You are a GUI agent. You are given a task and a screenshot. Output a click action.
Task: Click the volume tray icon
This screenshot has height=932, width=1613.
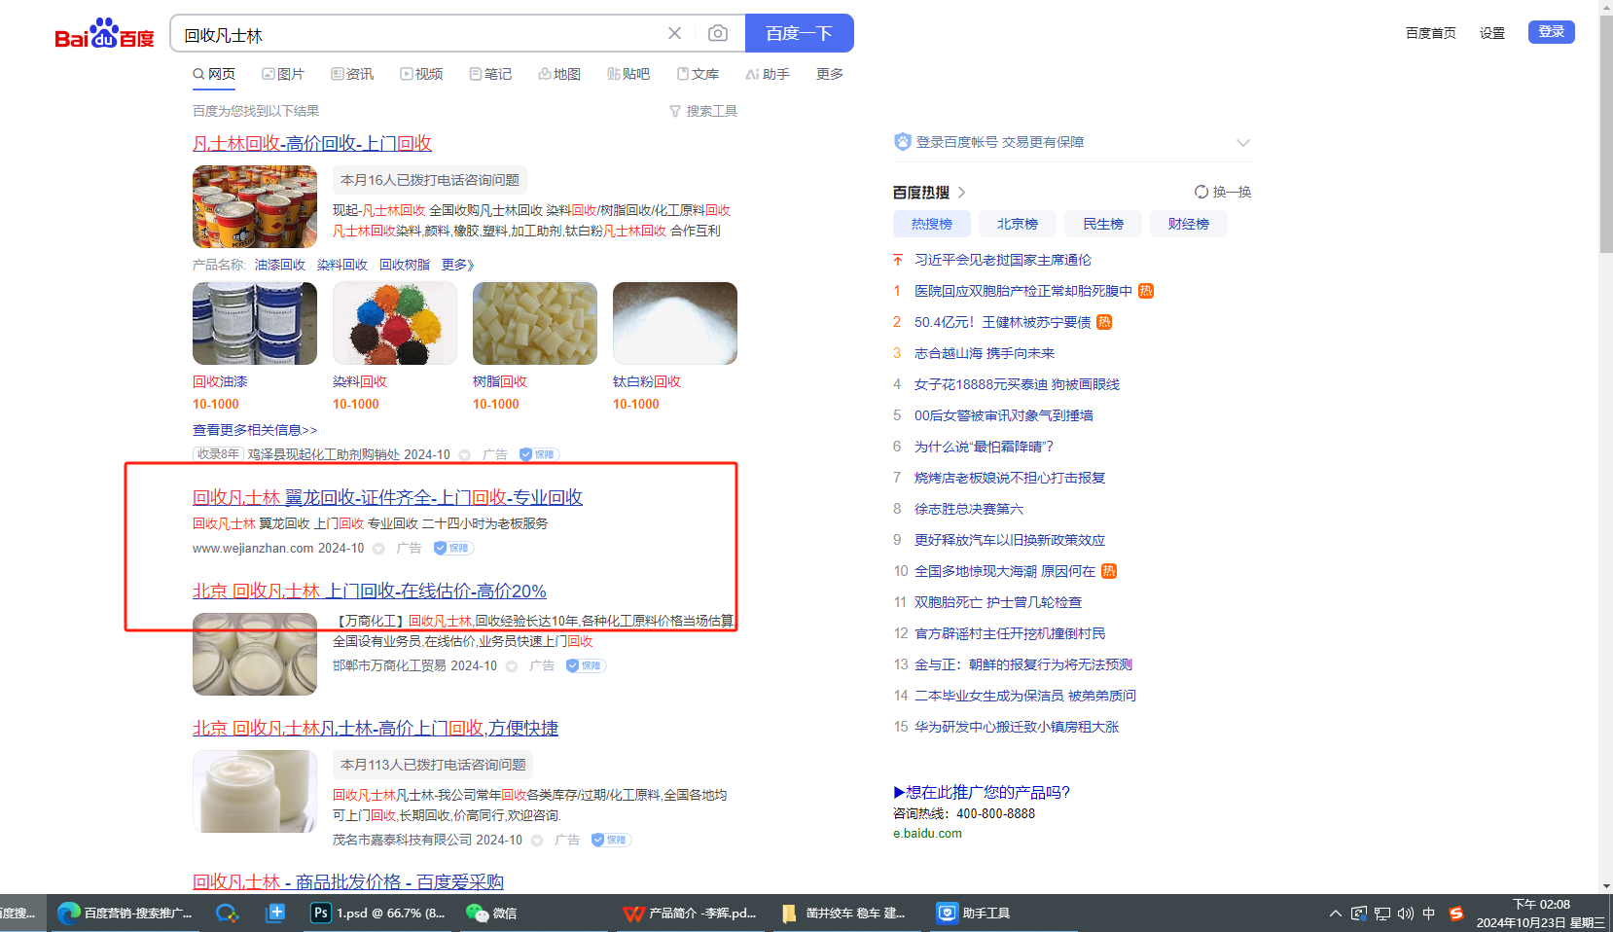coord(1406,913)
